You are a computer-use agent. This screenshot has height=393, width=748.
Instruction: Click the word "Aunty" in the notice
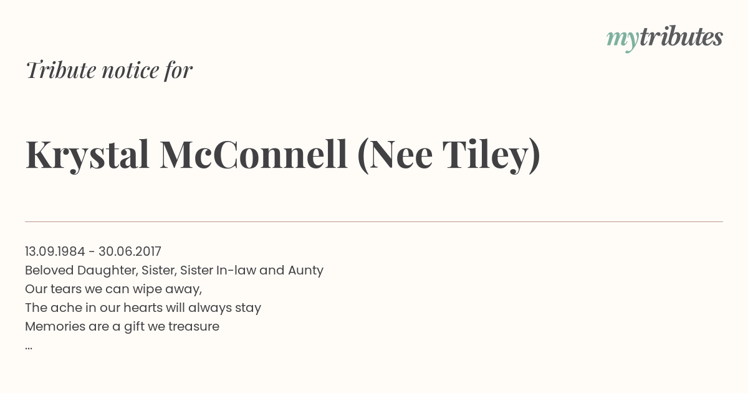pos(305,271)
